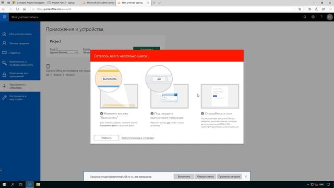The height and width of the screenshot is (188, 334).
Task: Open the favorites hub icon
Action: click(x=309, y=9)
